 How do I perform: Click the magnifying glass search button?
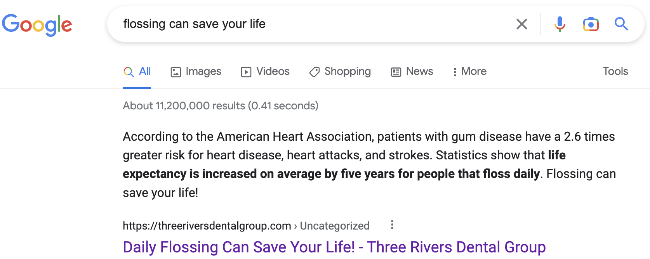pyautogui.click(x=621, y=24)
